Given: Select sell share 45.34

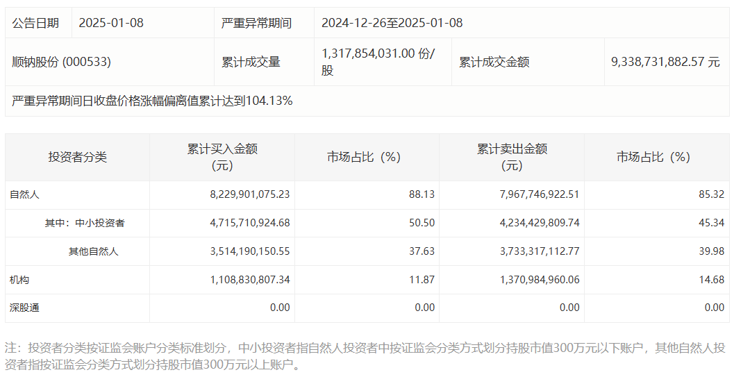Looking at the screenshot, I should [x=712, y=223].
